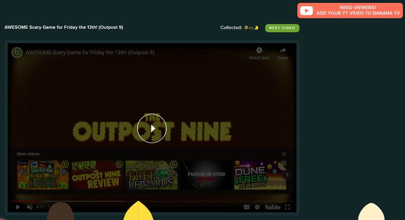Open the Free Rewards gem thumbnail
The height and width of the screenshot is (220, 405).
(151, 175)
